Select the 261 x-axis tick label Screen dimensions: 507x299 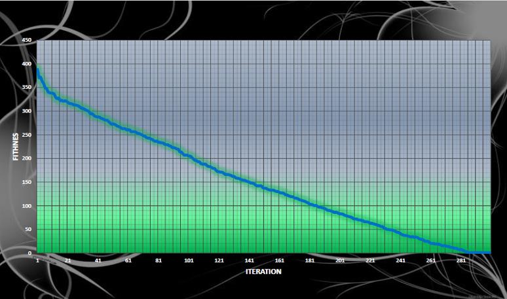(x=430, y=260)
